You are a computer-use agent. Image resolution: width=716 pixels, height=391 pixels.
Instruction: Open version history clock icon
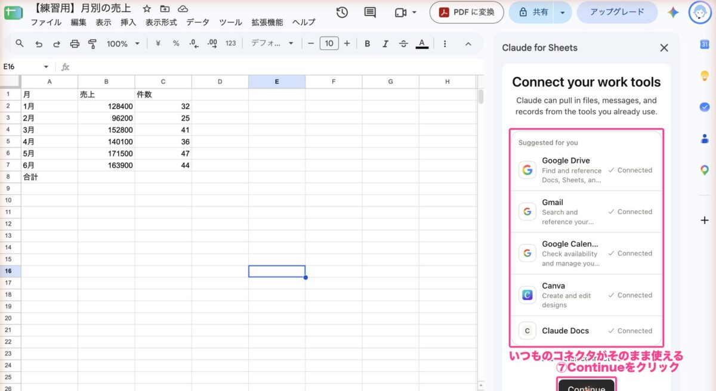pyautogui.click(x=342, y=13)
